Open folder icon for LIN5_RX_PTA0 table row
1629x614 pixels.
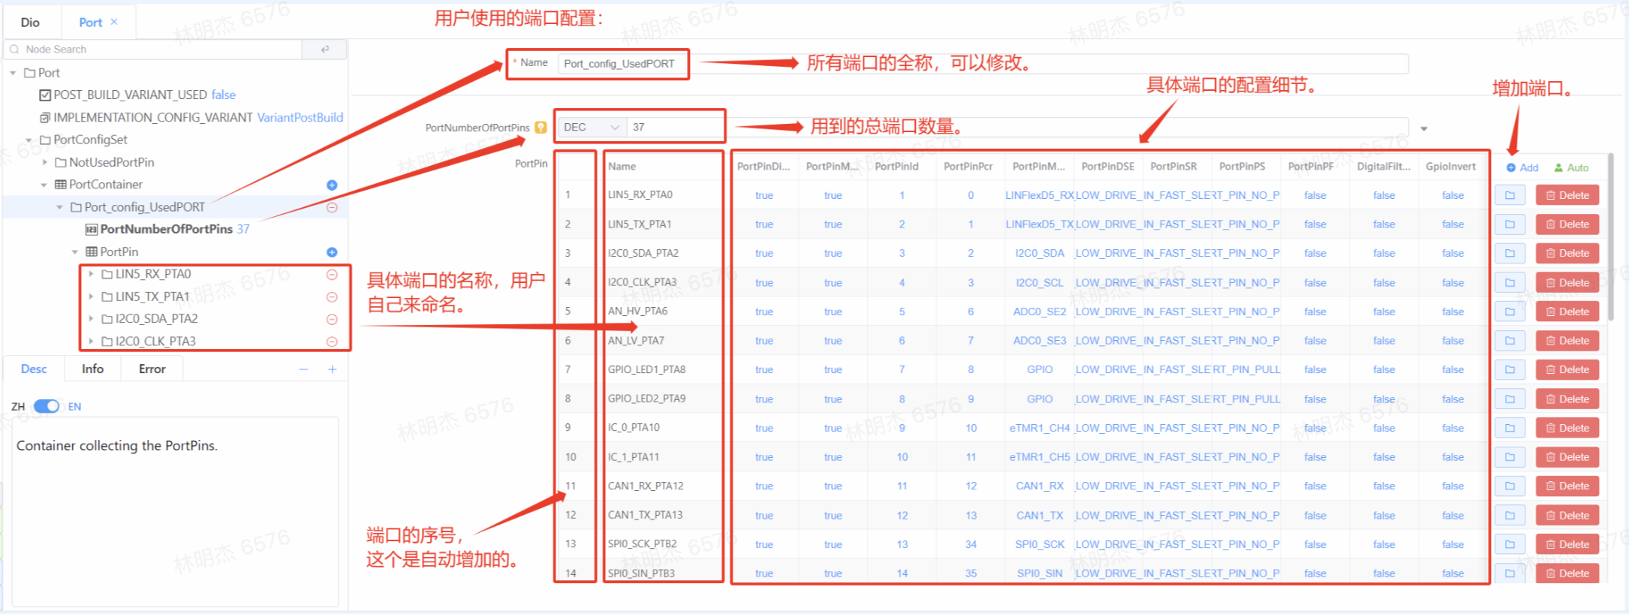coord(1510,196)
